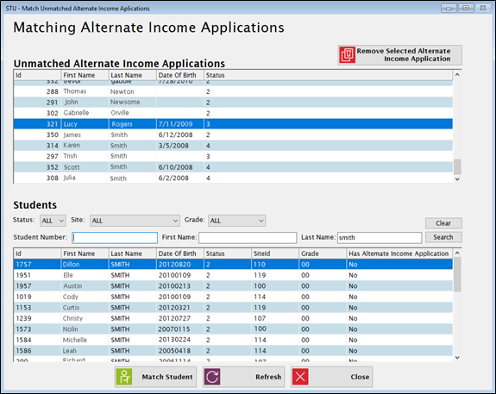Click the green Match Student icon
Screen dimensions: 496x394
tap(124, 377)
